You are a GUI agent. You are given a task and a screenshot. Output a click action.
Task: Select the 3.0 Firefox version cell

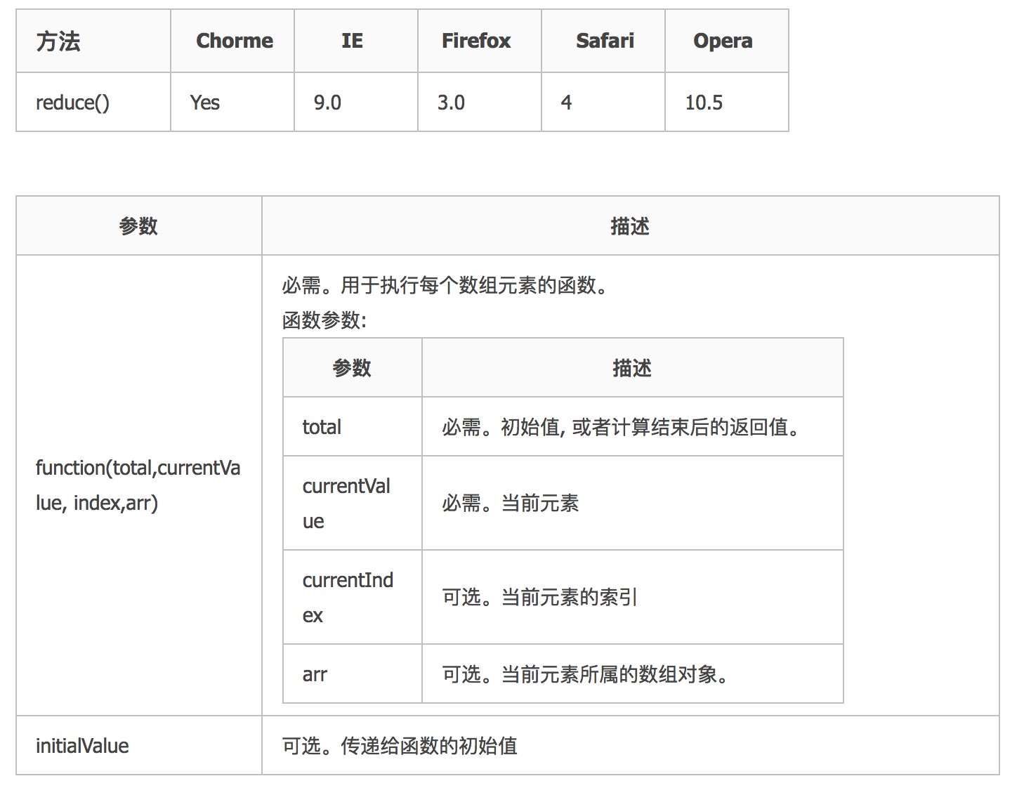[x=480, y=102]
